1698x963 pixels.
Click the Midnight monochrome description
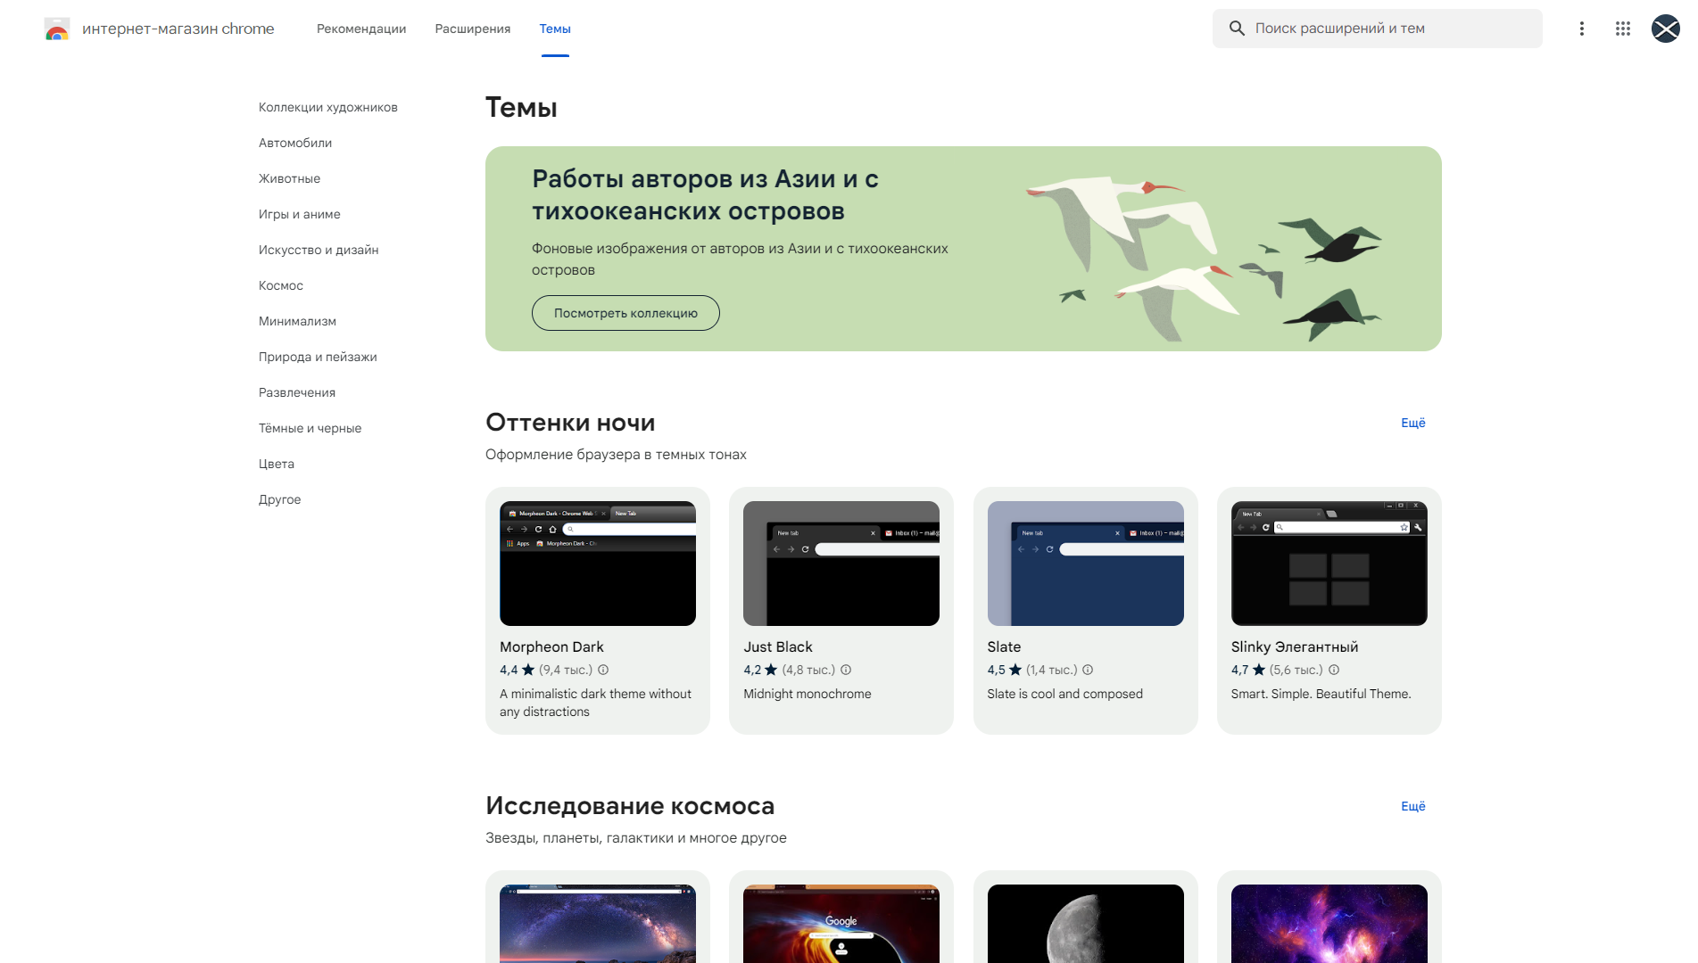click(x=808, y=694)
